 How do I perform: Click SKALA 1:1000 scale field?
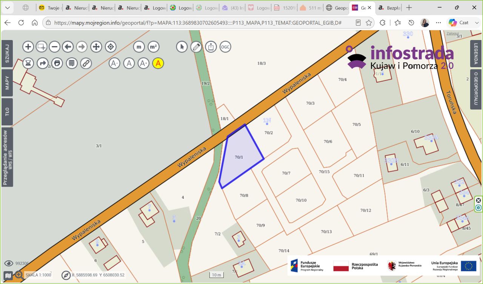pyautogui.click(x=38, y=275)
